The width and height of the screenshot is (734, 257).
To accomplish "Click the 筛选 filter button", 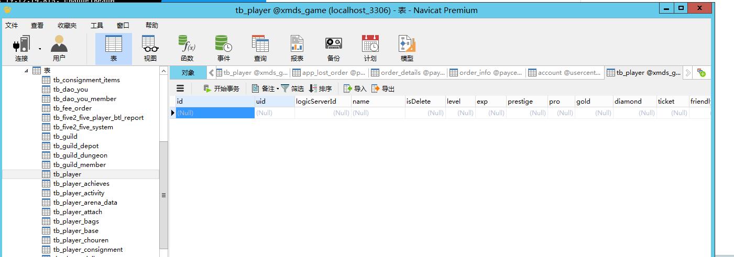I will (292, 88).
